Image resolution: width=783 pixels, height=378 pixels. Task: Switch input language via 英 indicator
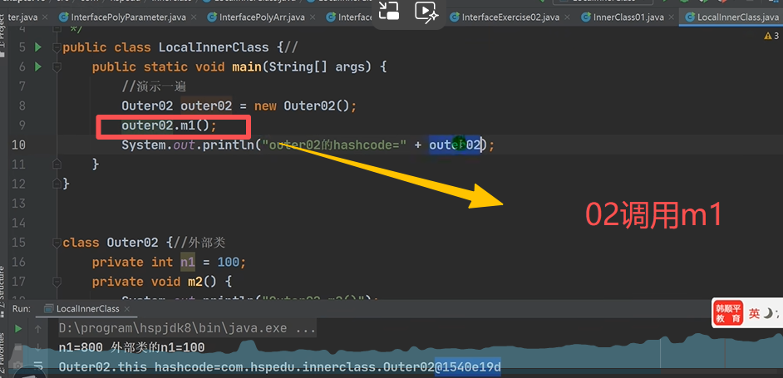(x=754, y=313)
